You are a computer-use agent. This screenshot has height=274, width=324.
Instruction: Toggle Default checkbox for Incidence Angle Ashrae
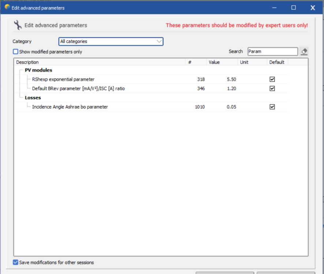(272, 107)
